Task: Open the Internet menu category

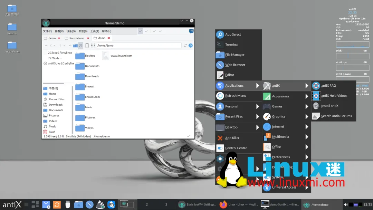Action: point(286,127)
